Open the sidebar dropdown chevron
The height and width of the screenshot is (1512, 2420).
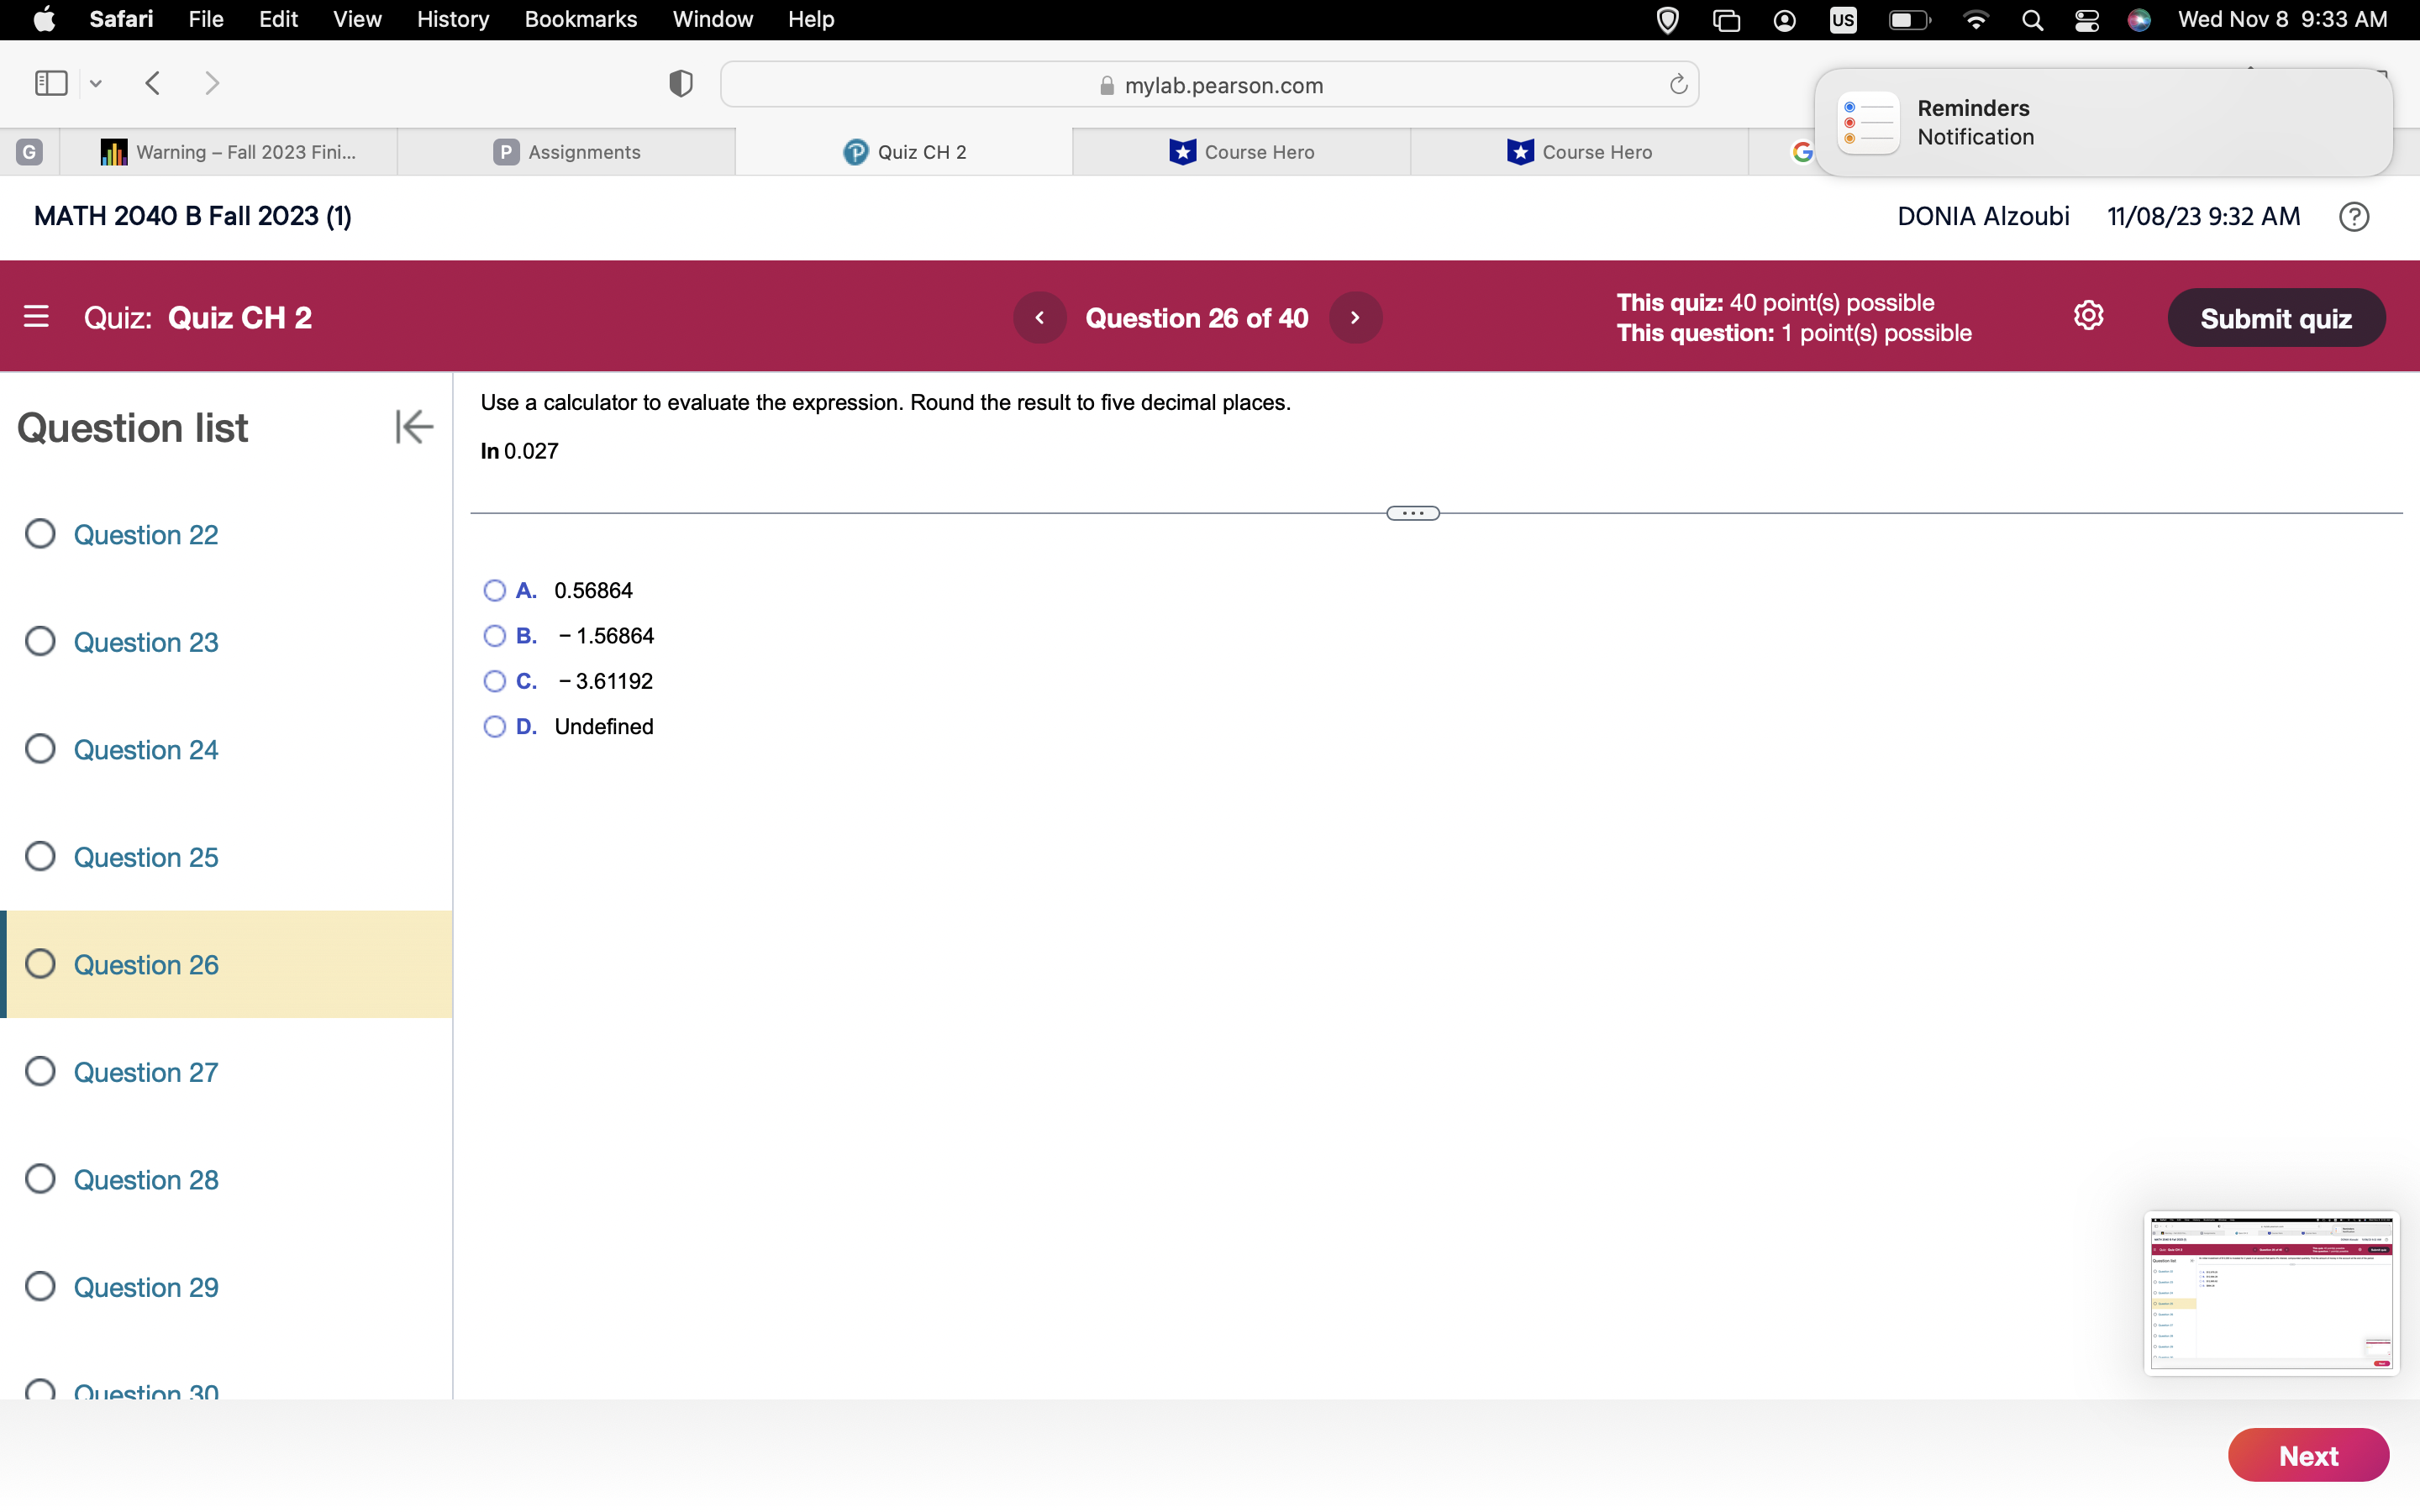click(95, 83)
